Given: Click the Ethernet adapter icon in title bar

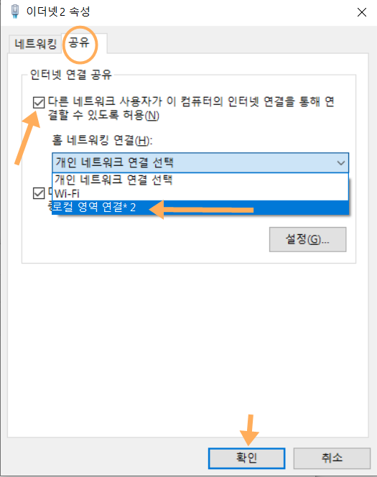Looking at the screenshot, I should click(x=14, y=11).
